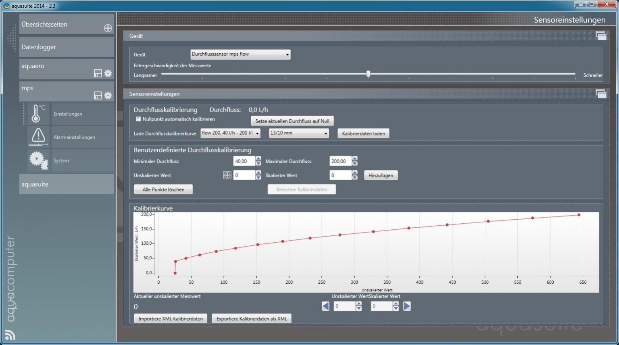
Task: Click last calibration point on curve
Action: pos(579,215)
